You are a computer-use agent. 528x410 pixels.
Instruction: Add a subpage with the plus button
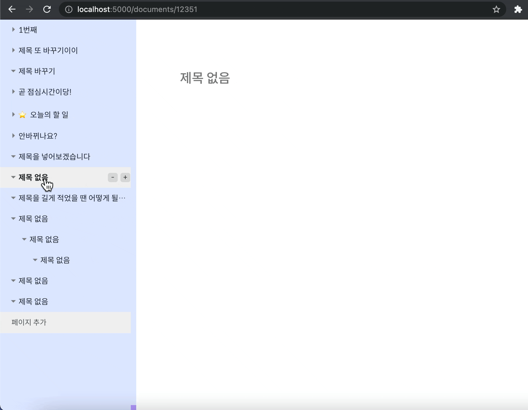tap(125, 178)
